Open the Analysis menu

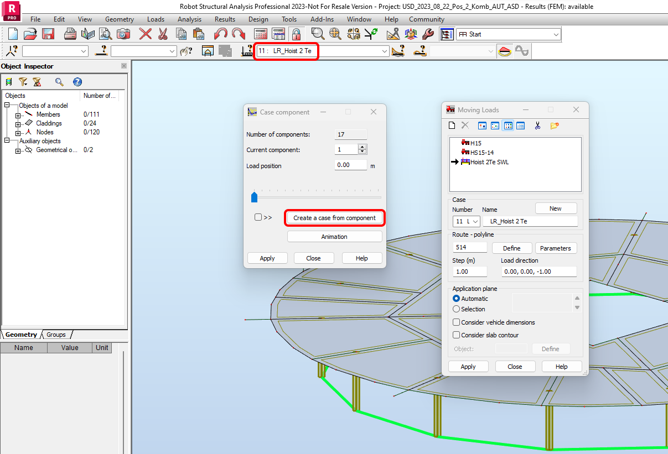click(x=189, y=19)
